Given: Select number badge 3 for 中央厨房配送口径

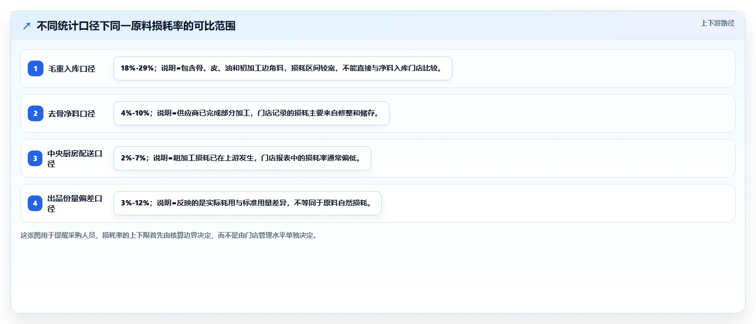Looking at the screenshot, I should [36, 158].
